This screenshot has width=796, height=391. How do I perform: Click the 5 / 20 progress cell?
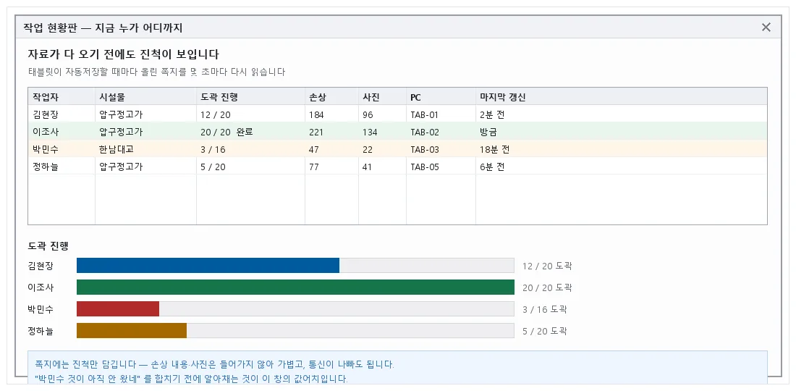251,167
